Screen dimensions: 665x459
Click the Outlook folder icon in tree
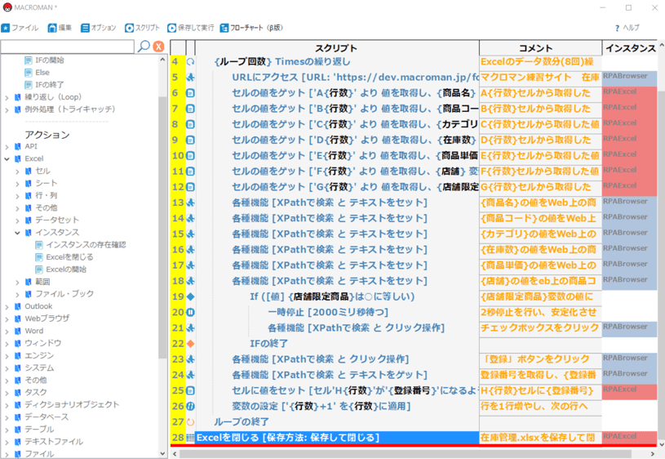[x=17, y=307]
